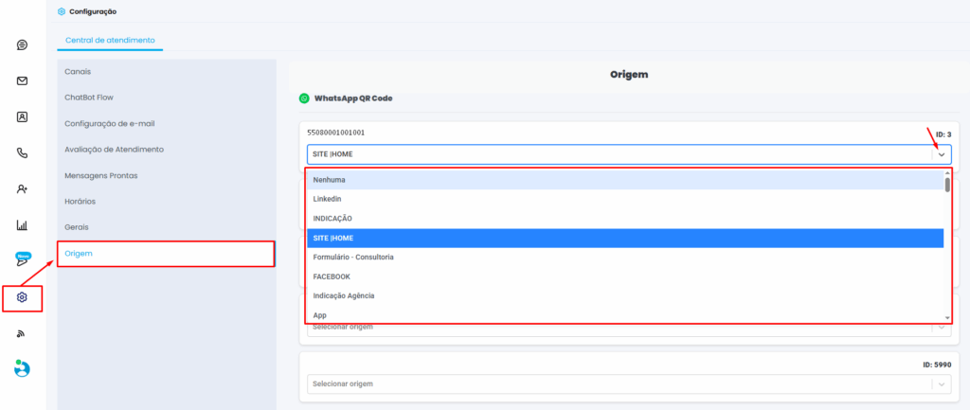This screenshot has height=410, width=970.
Task: Open the settings gear icon
Action: [22, 297]
